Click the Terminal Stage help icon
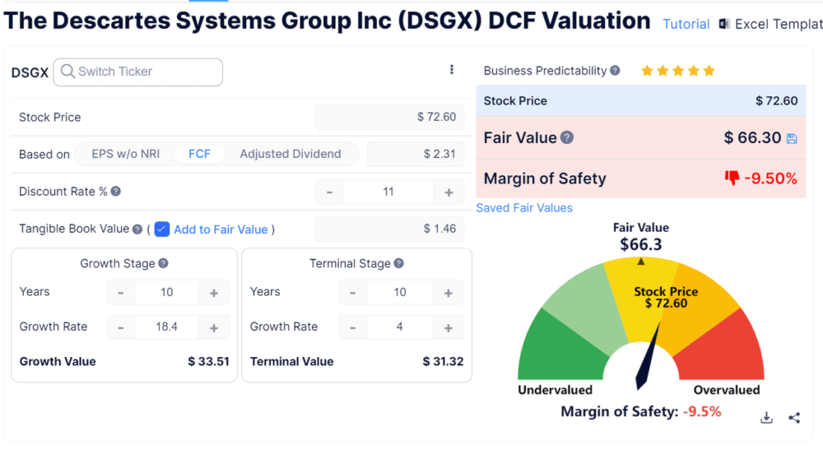This screenshot has height=454, width=823. [x=399, y=263]
